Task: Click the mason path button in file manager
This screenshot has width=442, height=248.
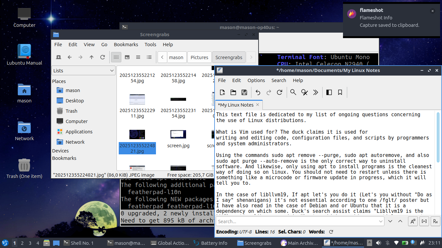Action: point(176,57)
